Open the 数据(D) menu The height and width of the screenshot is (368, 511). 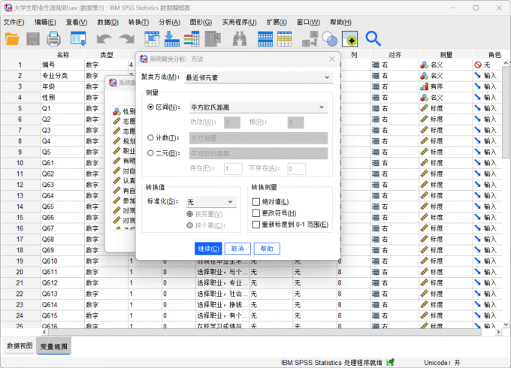pyautogui.click(x=108, y=22)
